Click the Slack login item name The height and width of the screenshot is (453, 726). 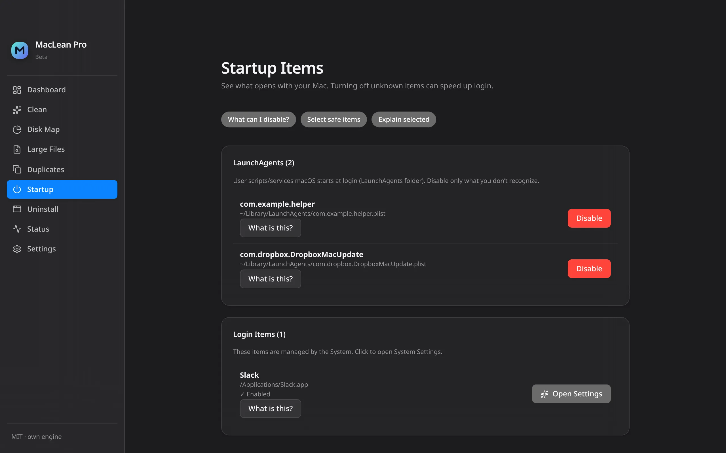click(249, 375)
